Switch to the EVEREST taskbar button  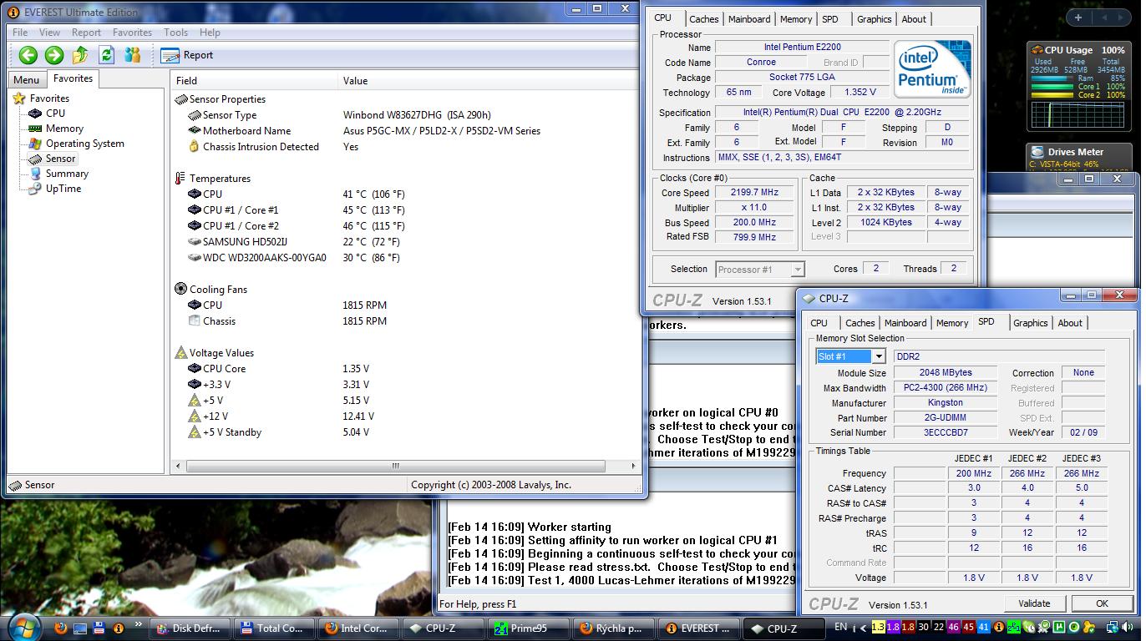pyautogui.click(x=697, y=628)
